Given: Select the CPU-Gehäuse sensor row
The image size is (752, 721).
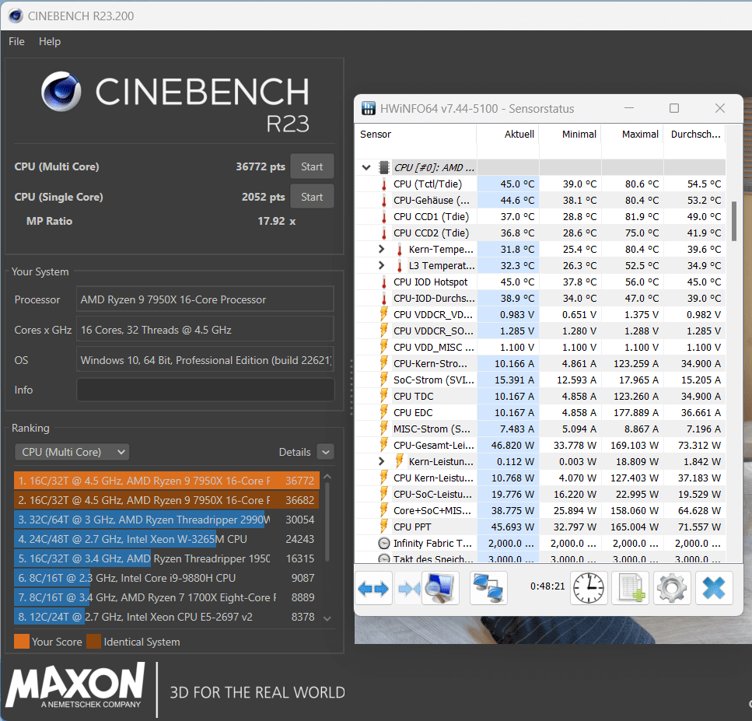Looking at the screenshot, I should tap(540, 201).
